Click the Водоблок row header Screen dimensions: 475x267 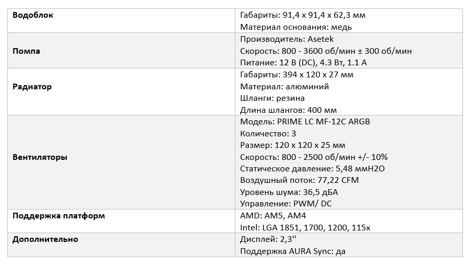(33, 15)
